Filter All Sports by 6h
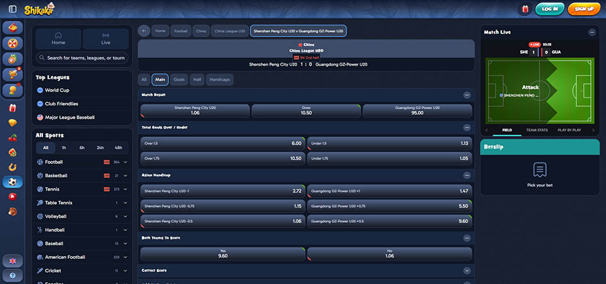This screenshot has height=284, width=606. coord(82,148)
